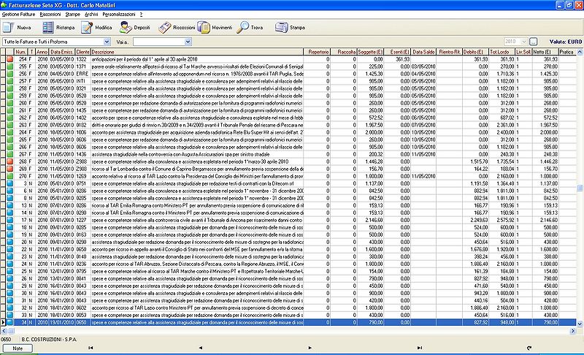Open the 2010 year dropdown

[x=524, y=42]
